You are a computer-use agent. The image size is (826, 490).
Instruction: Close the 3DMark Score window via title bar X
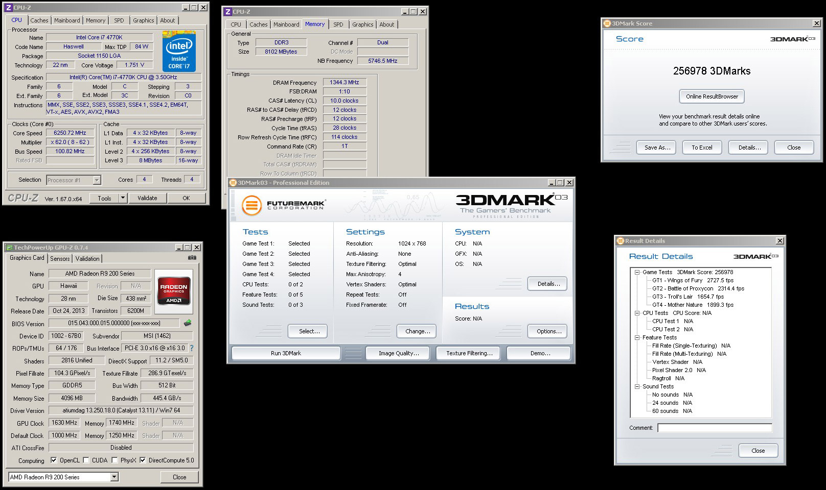pyautogui.click(x=816, y=23)
